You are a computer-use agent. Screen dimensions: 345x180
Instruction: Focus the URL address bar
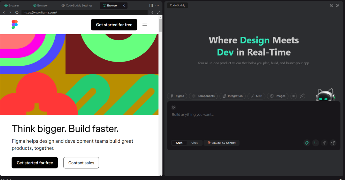click(84, 12)
